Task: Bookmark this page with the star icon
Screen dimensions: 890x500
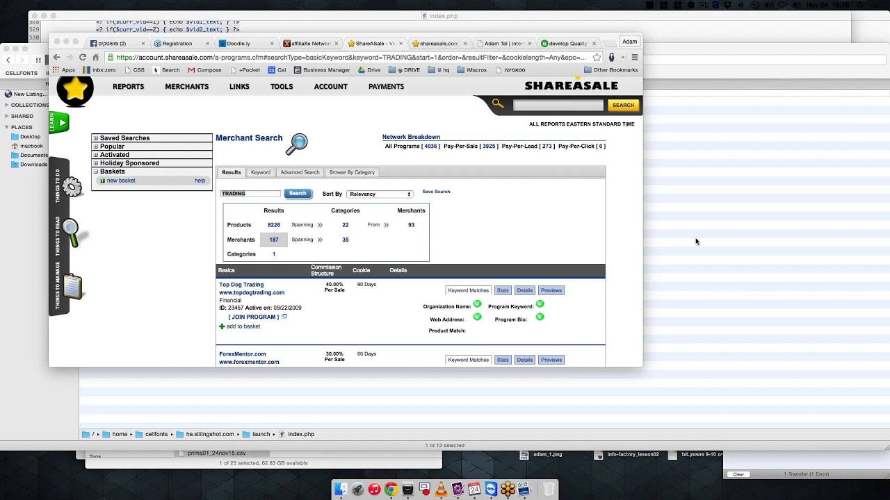Action: pos(597,58)
